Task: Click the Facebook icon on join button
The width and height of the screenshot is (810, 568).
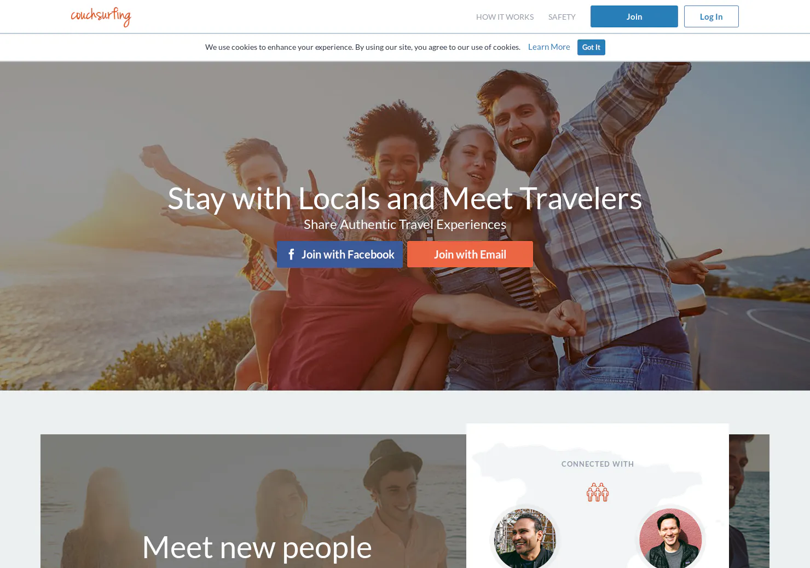Action: point(291,254)
